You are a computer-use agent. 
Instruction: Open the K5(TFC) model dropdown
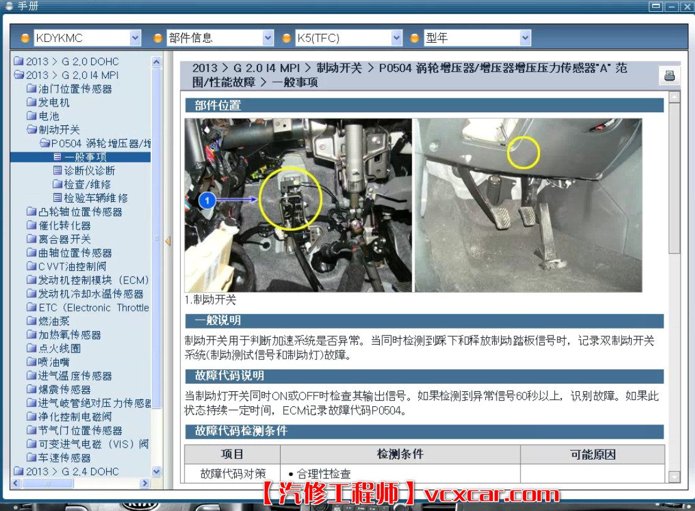click(x=396, y=37)
